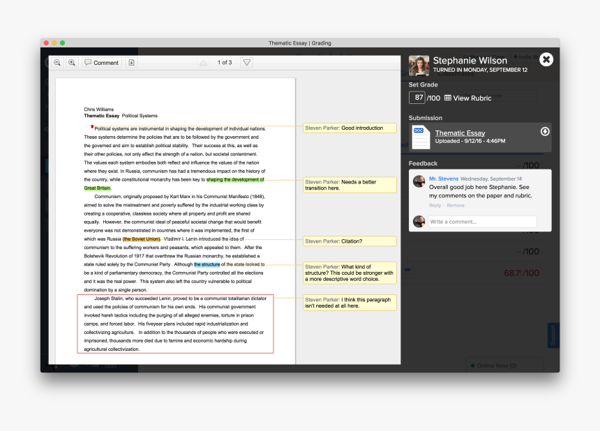The width and height of the screenshot is (600, 431).
Task: Advance to the next page using the down triangle
Action: coord(246,62)
